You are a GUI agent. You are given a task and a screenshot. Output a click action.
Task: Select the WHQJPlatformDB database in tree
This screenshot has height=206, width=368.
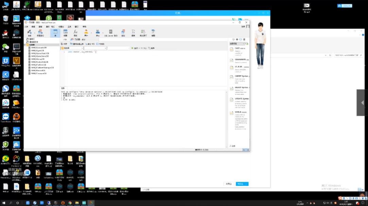pyautogui.click(x=39, y=65)
